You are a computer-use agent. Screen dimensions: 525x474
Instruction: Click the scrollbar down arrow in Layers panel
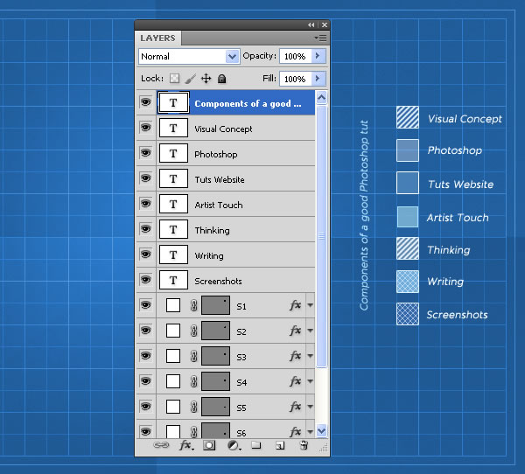point(321,431)
